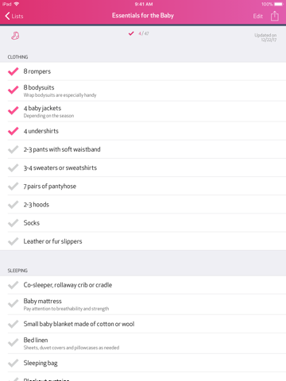Go back using the Lists chevron
This screenshot has width=286, height=381.
point(7,16)
